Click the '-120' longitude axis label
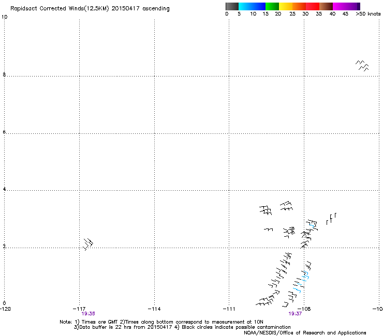The image size is (383, 336). pos(5,309)
